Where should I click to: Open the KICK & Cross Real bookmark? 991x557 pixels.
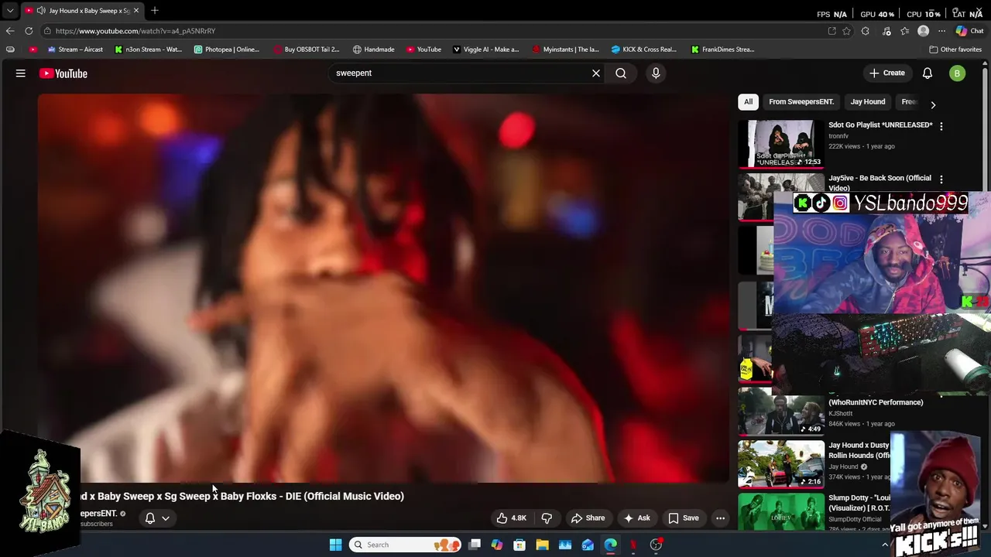pos(644,50)
